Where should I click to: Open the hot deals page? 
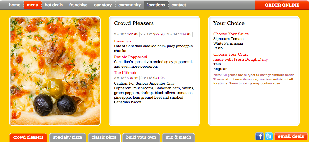pyautogui.click(x=54, y=5)
